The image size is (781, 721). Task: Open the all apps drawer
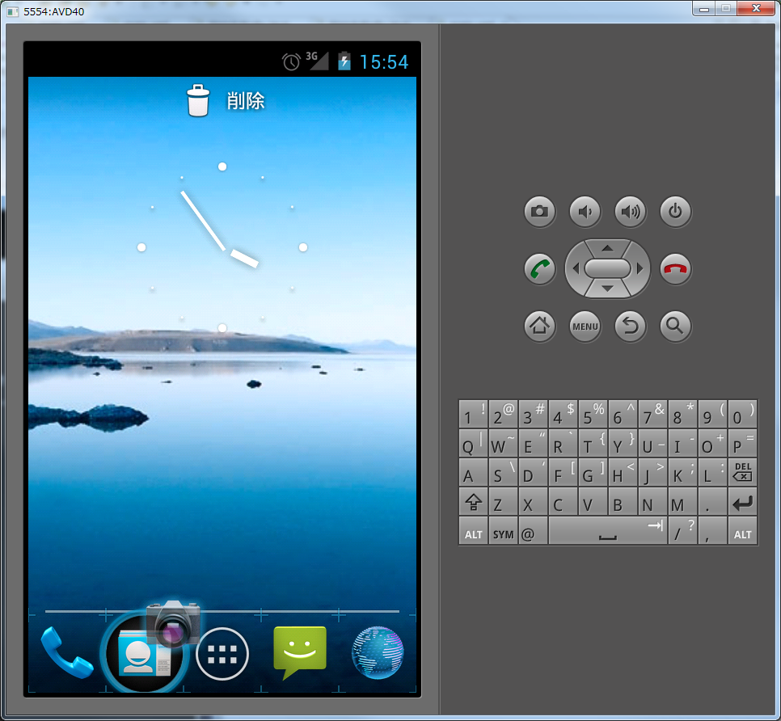point(222,654)
